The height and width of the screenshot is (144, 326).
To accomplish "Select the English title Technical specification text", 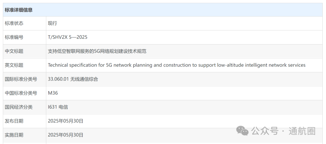I will click(177, 65).
